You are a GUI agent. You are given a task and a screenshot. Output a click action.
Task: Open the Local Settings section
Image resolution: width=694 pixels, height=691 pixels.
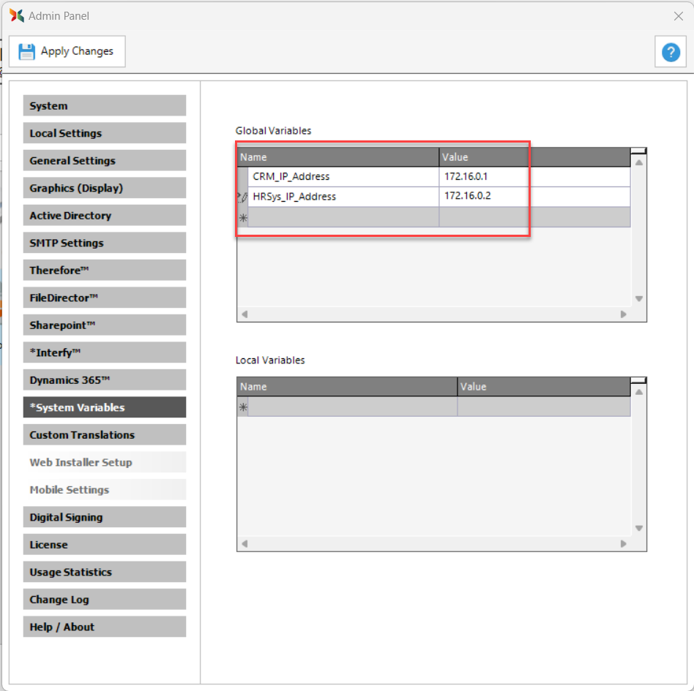pyautogui.click(x=104, y=133)
